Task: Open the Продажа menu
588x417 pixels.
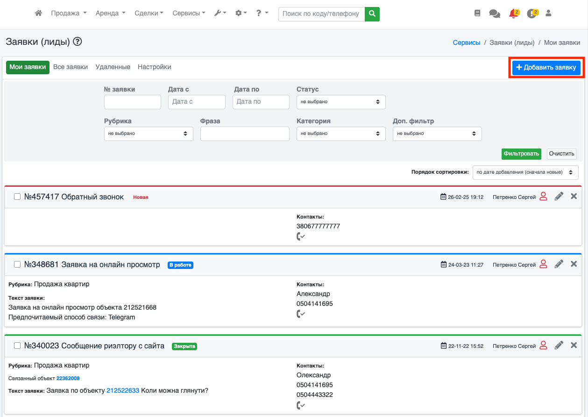Action: tap(69, 14)
